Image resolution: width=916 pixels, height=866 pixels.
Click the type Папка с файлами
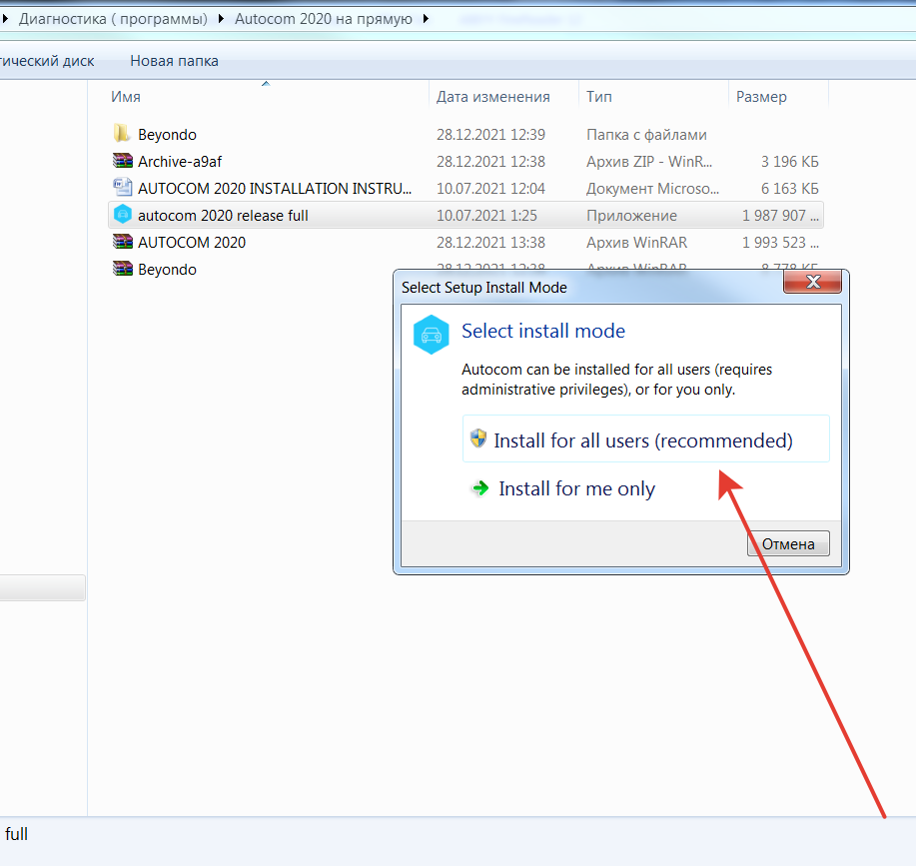(x=646, y=134)
